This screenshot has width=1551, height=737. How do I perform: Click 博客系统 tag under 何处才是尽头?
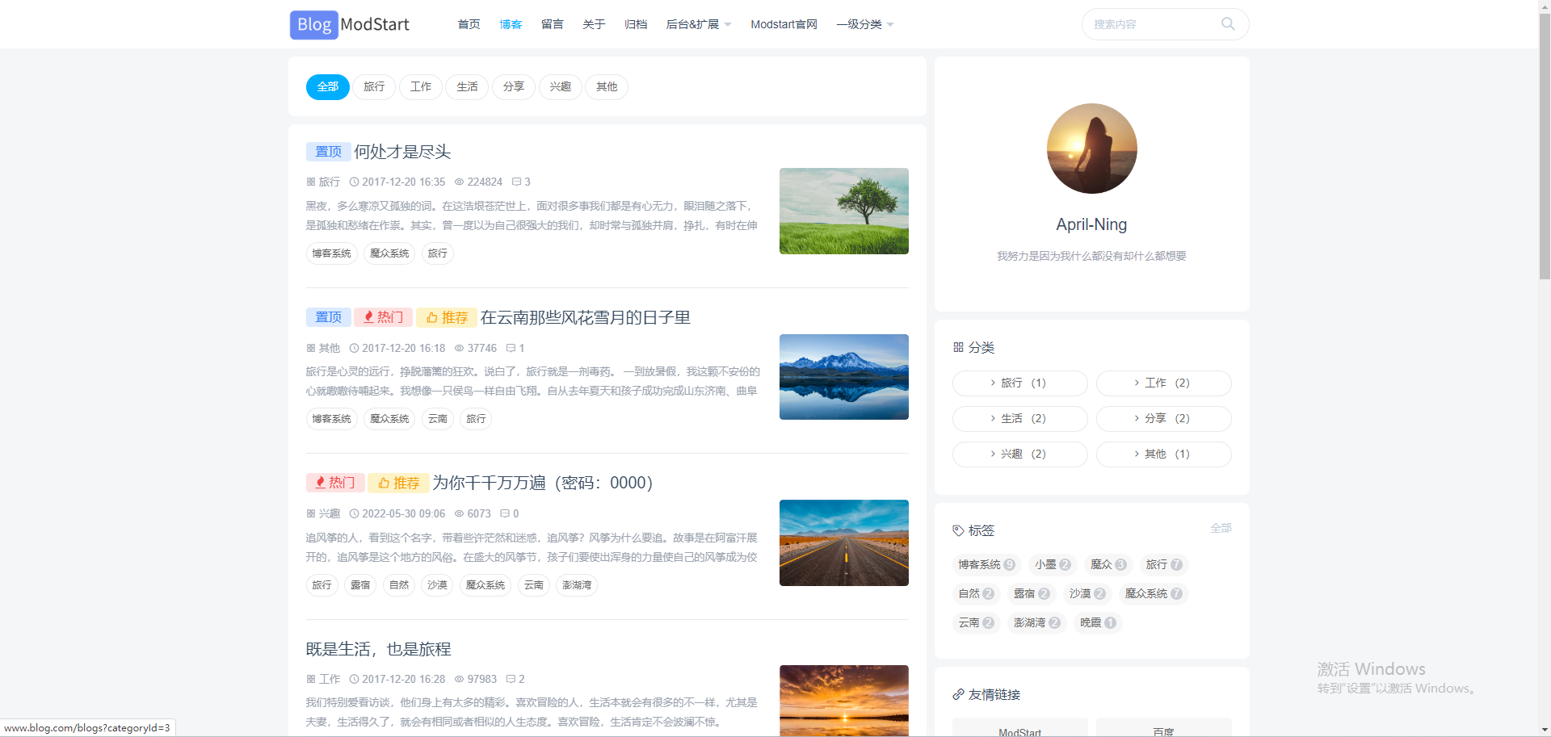tap(331, 253)
